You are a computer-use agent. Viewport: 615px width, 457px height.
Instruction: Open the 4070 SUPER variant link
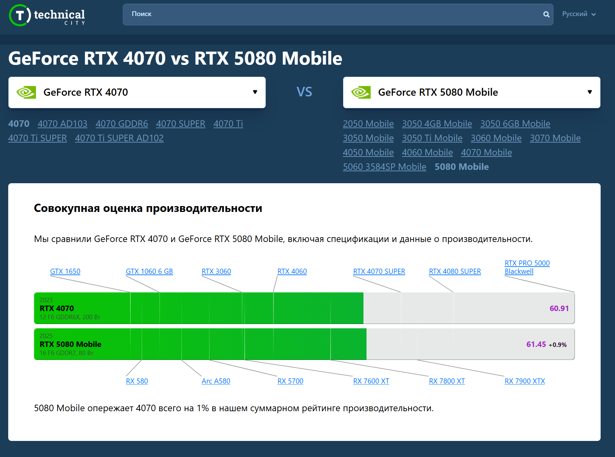tap(181, 124)
